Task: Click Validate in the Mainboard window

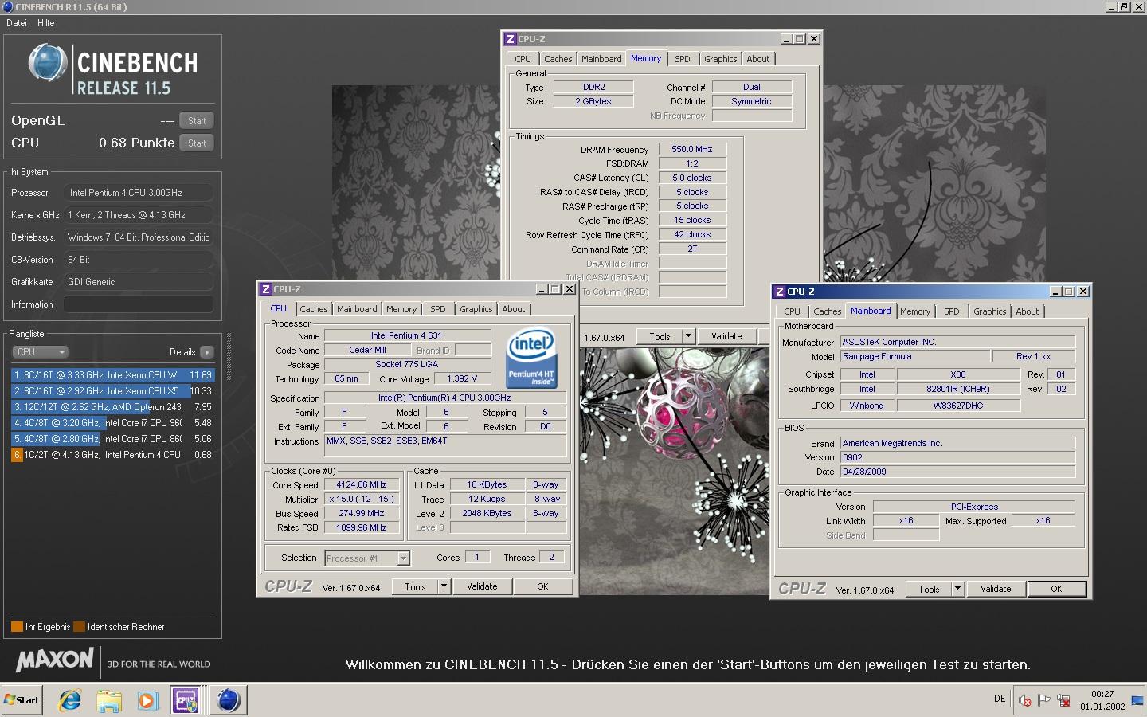Action: tap(996, 589)
